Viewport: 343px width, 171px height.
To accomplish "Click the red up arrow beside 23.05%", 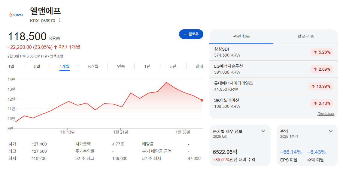I will click(x=56, y=47).
